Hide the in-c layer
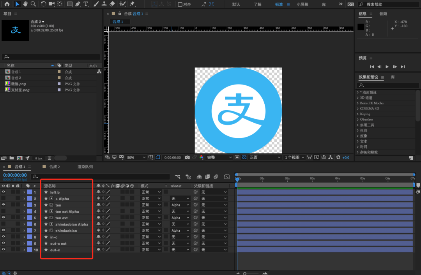The height and width of the screenshot is (275, 421). pos(4,237)
